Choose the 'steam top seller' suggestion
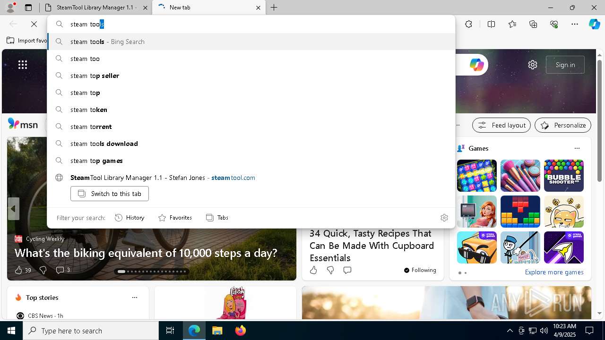 pyautogui.click(x=251, y=76)
